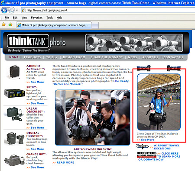This screenshot has width=195, height=171.
Task: Click OR DONATE NOW link
Action: click(x=151, y=159)
